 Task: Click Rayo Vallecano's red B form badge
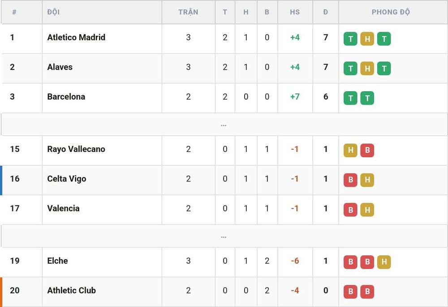(x=367, y=150)
